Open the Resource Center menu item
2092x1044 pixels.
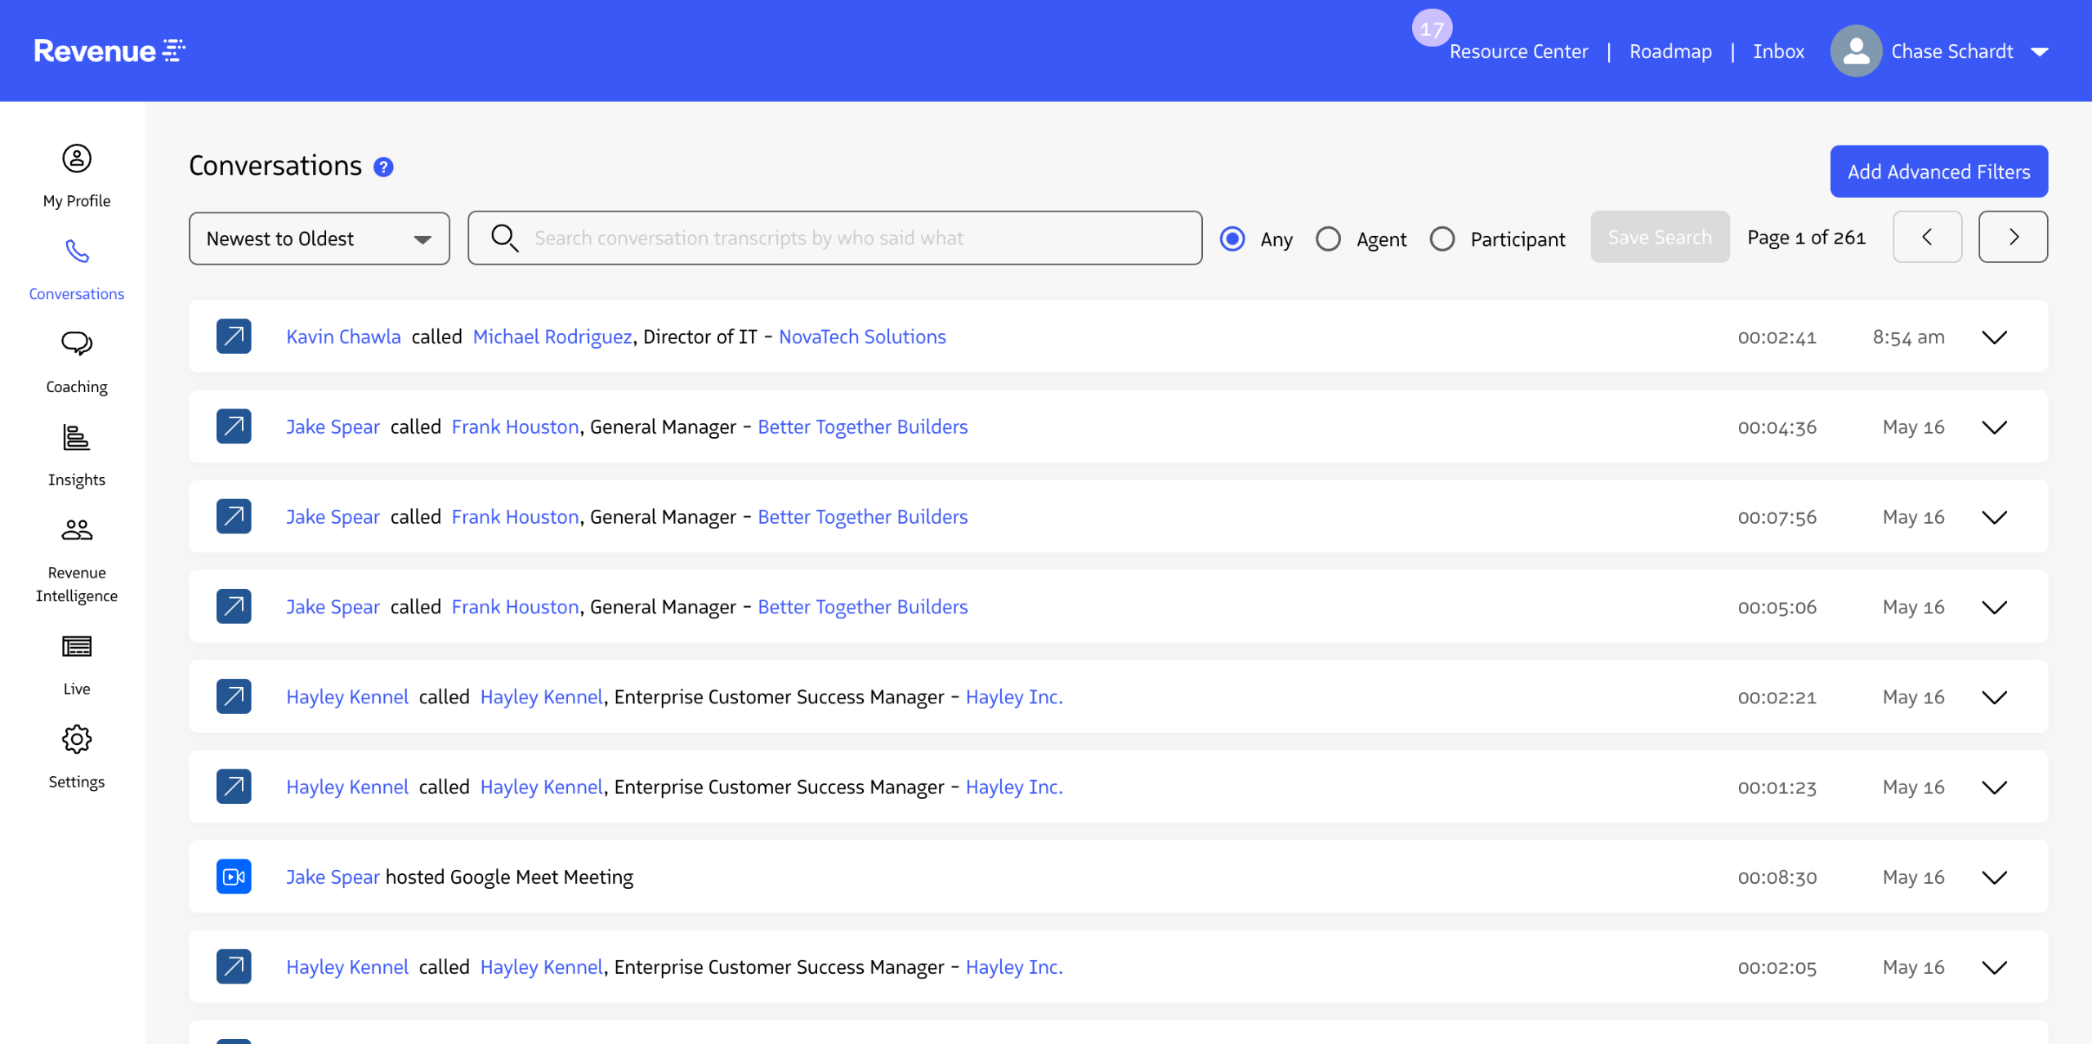click(x=1518, y=51)
